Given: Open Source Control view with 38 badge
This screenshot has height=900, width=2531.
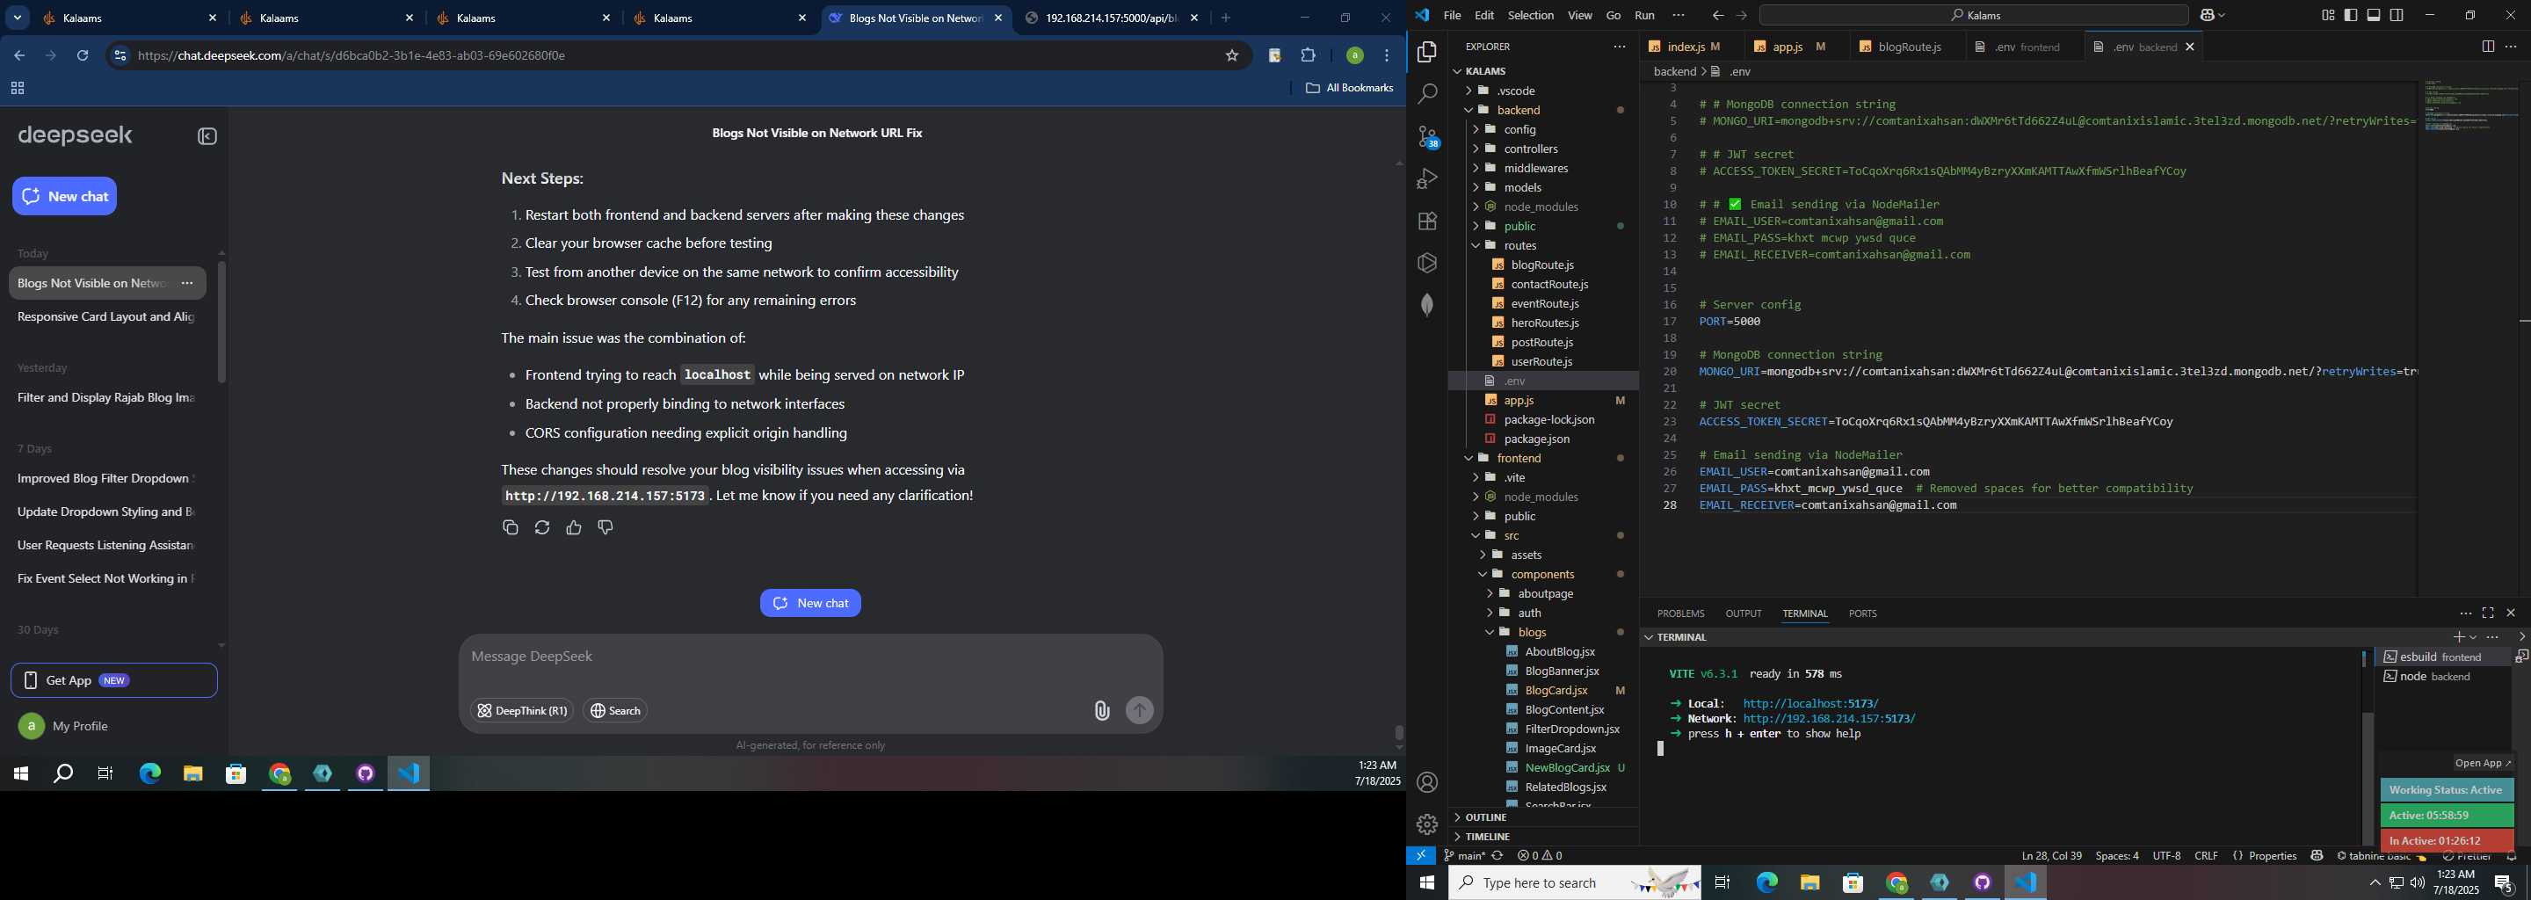Looking at the screenshot, I should click(x=1427, y=136).
